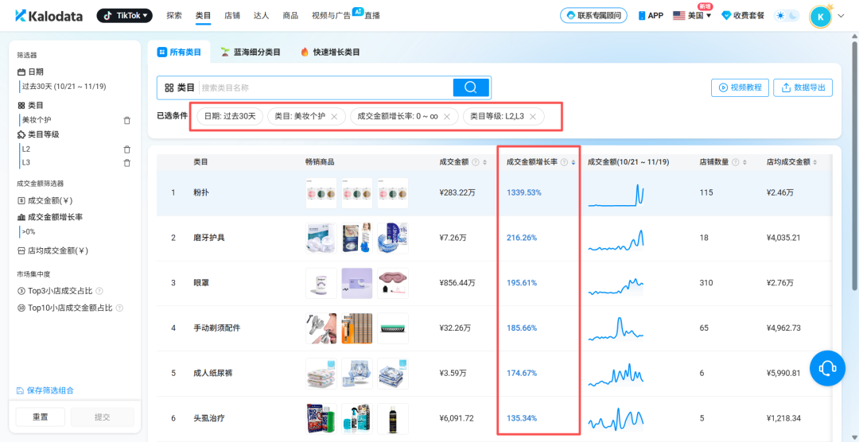This screenshot has width=859, height=442.
Task: Open 店均成交金额(¥) filter
Action: pos(53,251)
